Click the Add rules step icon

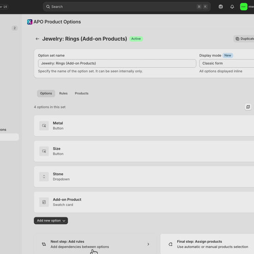point(44,244)
